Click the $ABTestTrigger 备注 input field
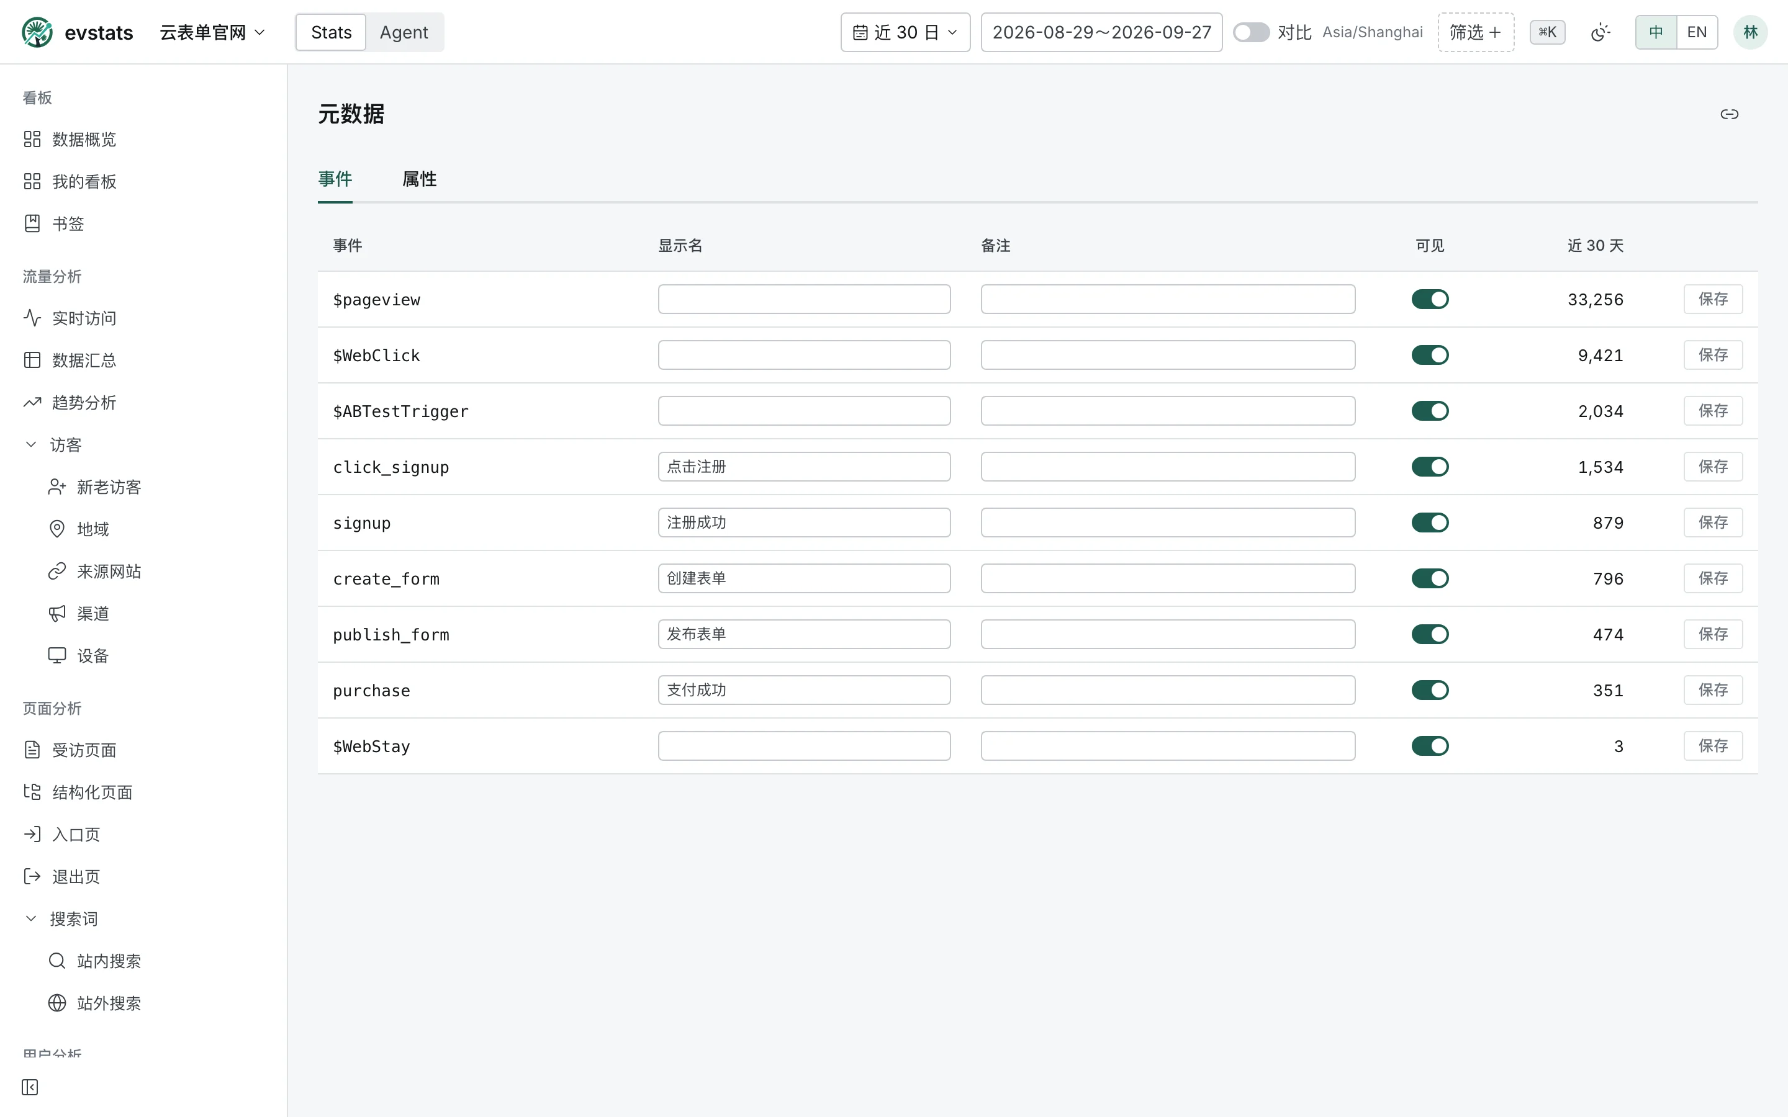The width and height of the screenshot is (1788, 1117). coord(1167,411)
